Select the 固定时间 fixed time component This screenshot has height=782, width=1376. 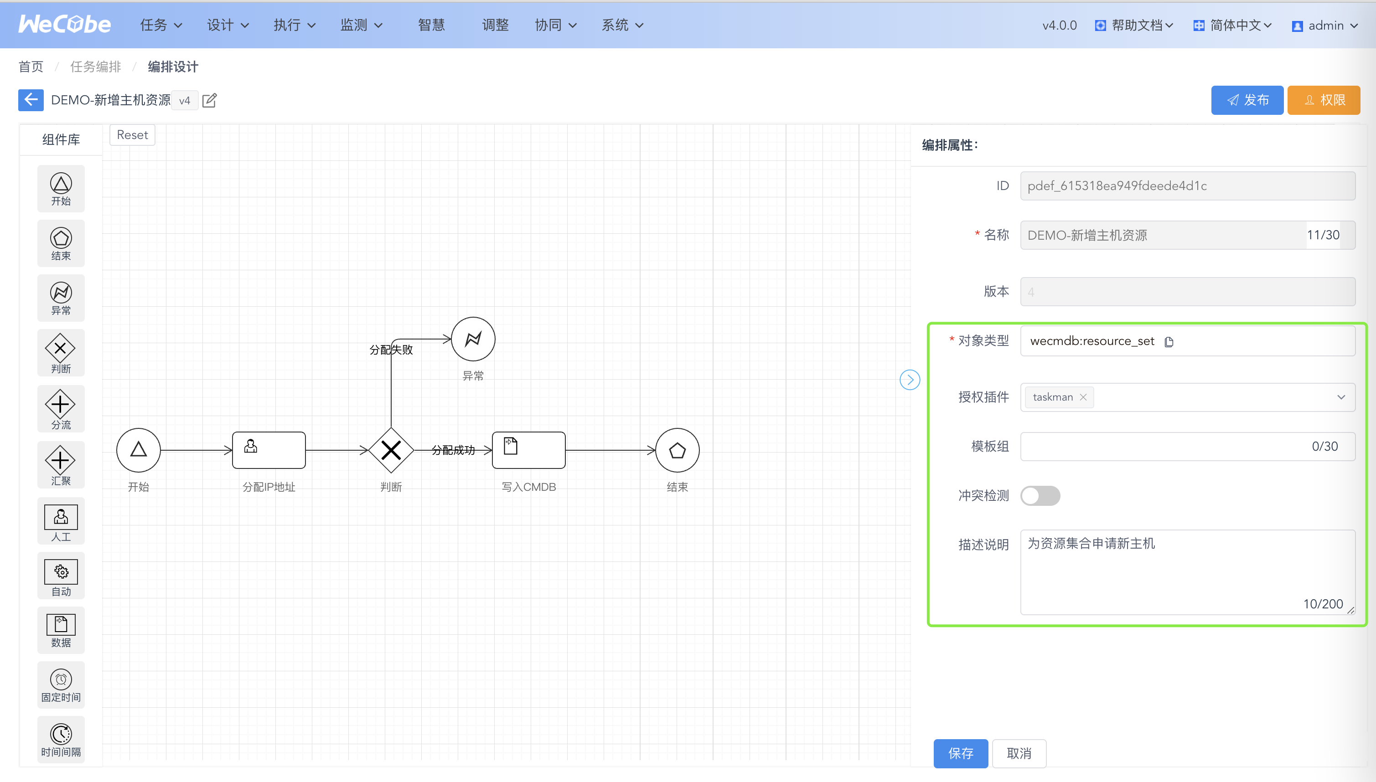(61, 685)
